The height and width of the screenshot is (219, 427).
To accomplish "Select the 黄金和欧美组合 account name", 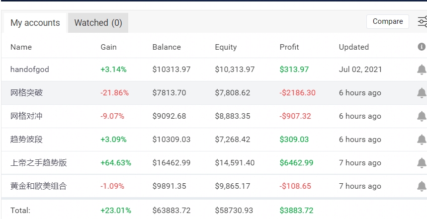I will (x=38, y=186).
